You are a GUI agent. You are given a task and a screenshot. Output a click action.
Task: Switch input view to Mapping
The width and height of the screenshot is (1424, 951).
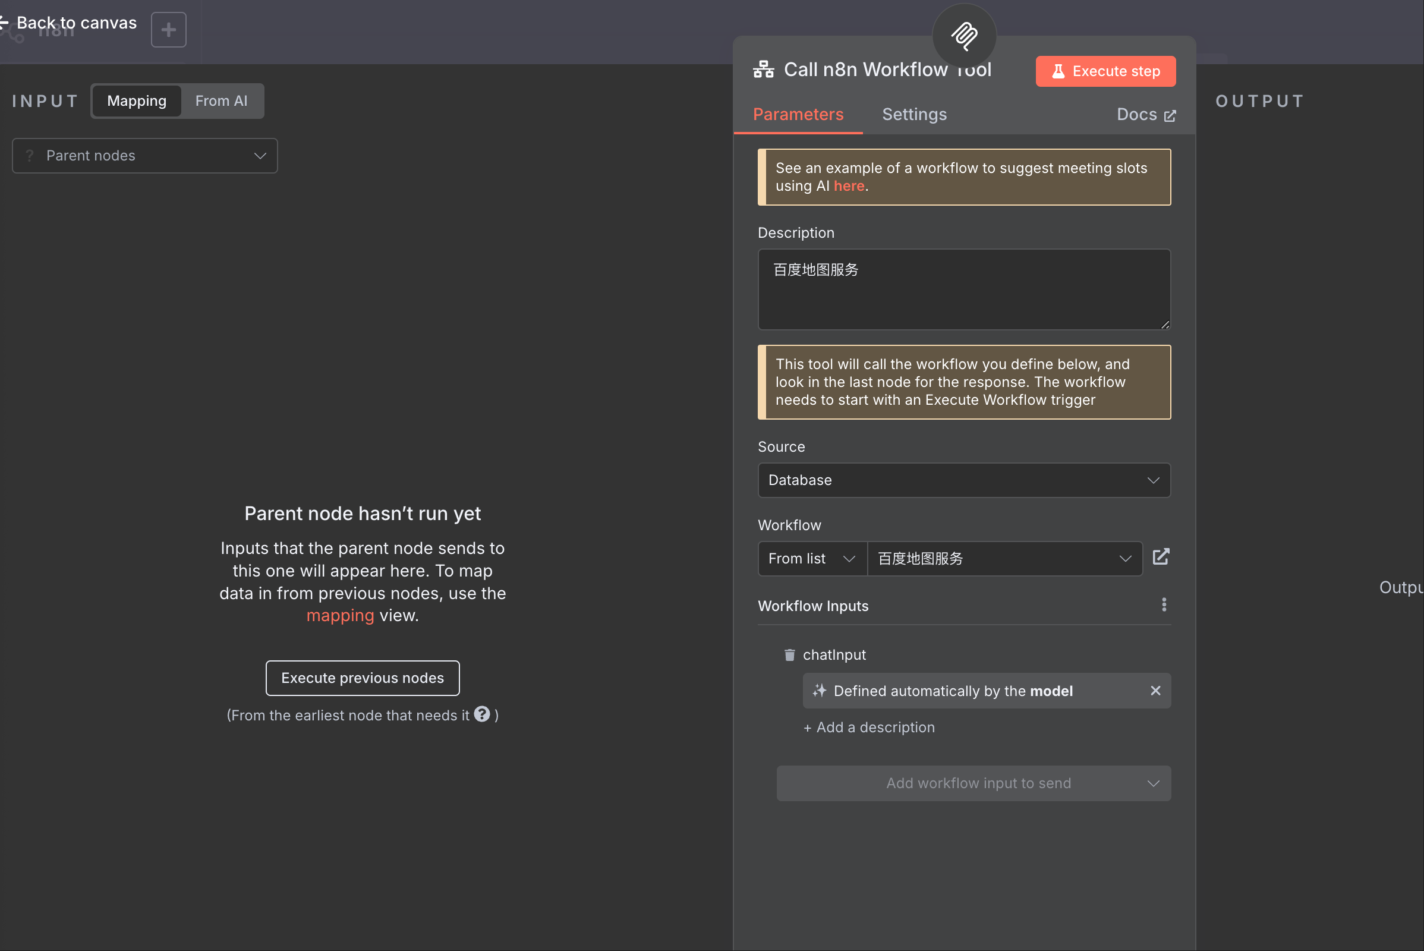tap(137, 101)
